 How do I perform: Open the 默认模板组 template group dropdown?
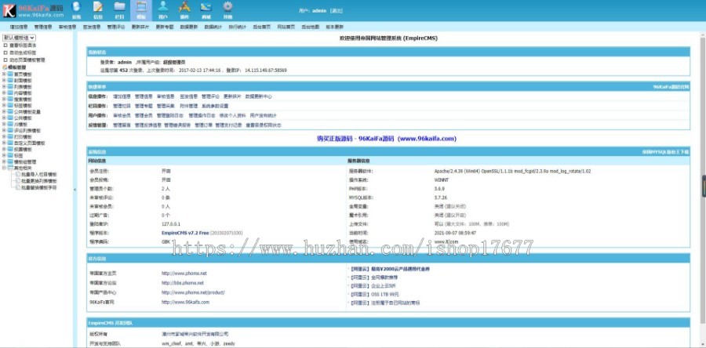click(19, 38)
